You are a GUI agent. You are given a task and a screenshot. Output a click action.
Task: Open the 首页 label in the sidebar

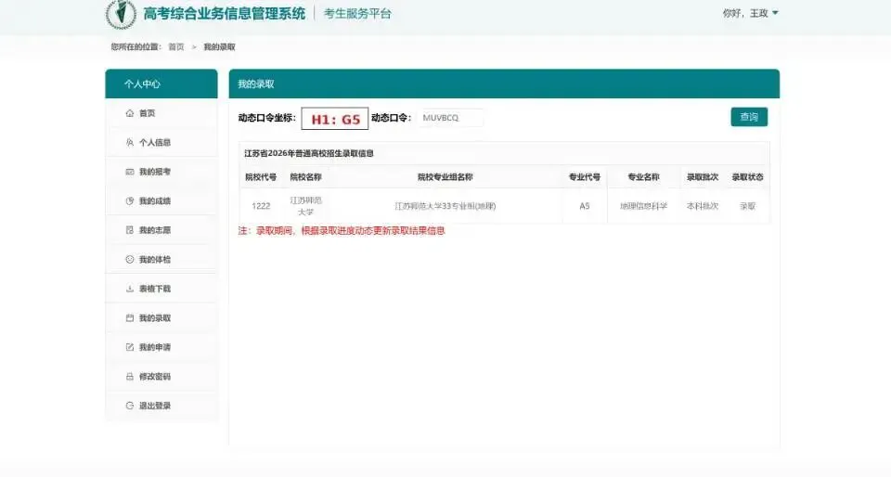[148, 113]
